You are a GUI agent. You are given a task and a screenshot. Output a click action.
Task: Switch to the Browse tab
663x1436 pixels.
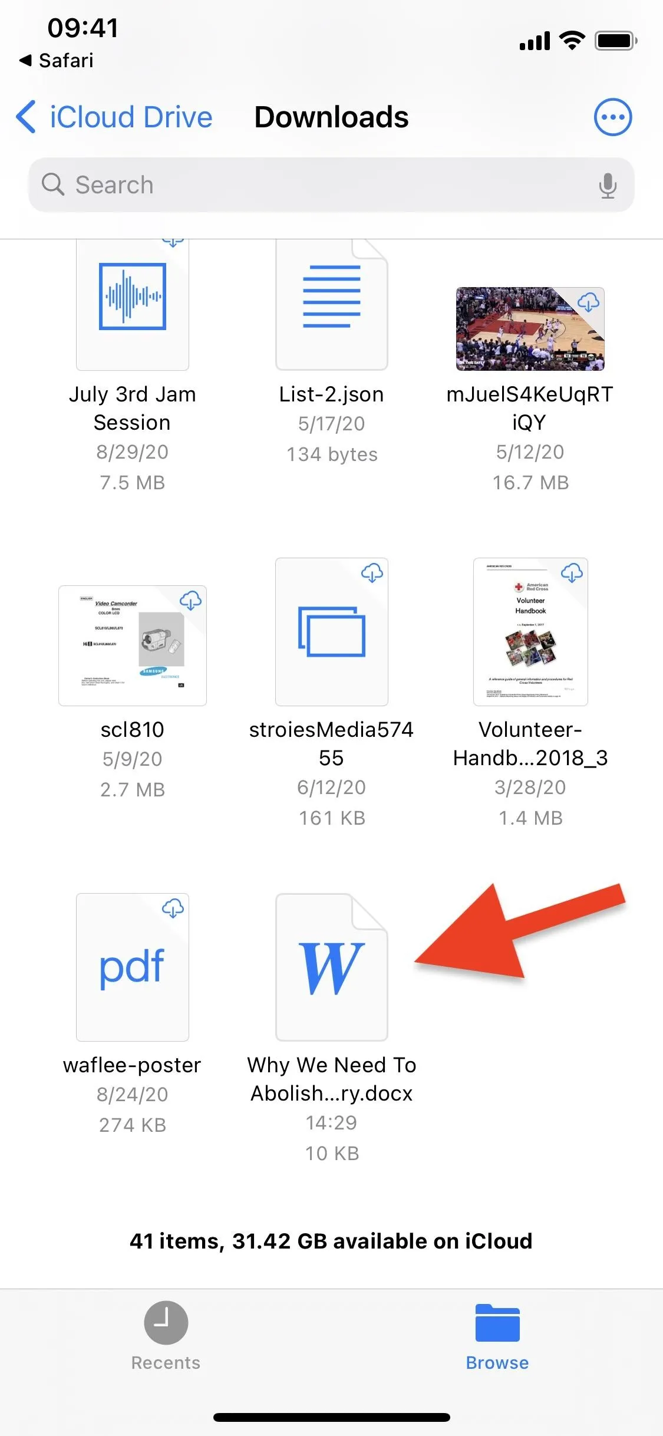[497, 1336]
